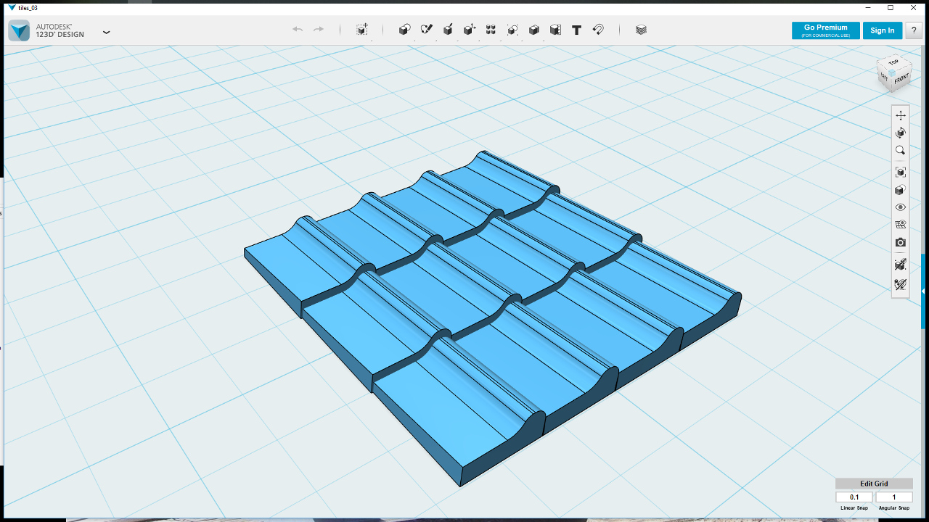
Task: Expand the application menu dropdown arrow
Action: (x=107, y=32)
